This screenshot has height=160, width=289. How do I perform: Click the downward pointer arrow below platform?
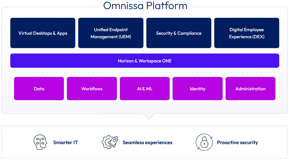[149, 116]
